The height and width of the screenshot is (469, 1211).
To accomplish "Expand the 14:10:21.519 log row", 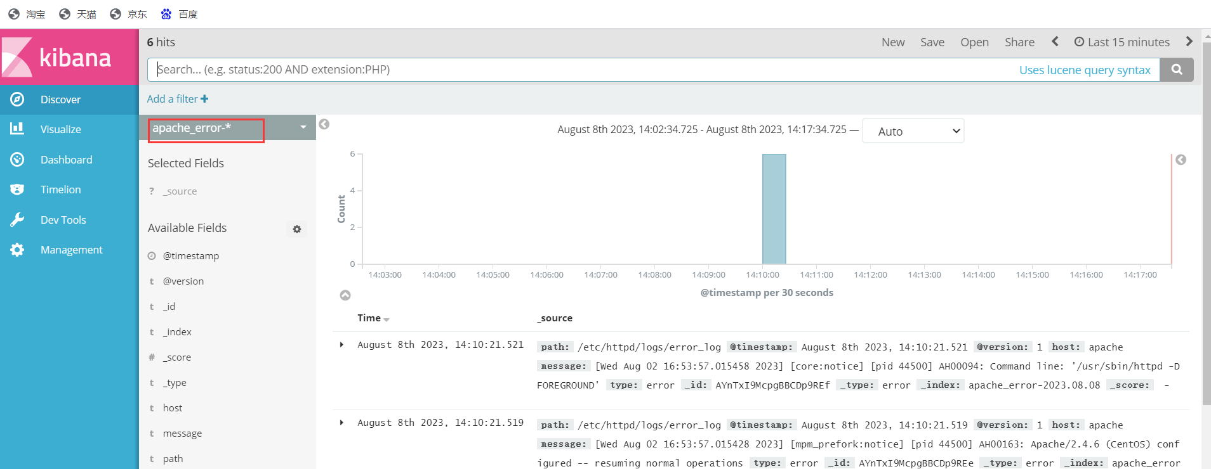I will pyautogui.click(x=341, y=423).
